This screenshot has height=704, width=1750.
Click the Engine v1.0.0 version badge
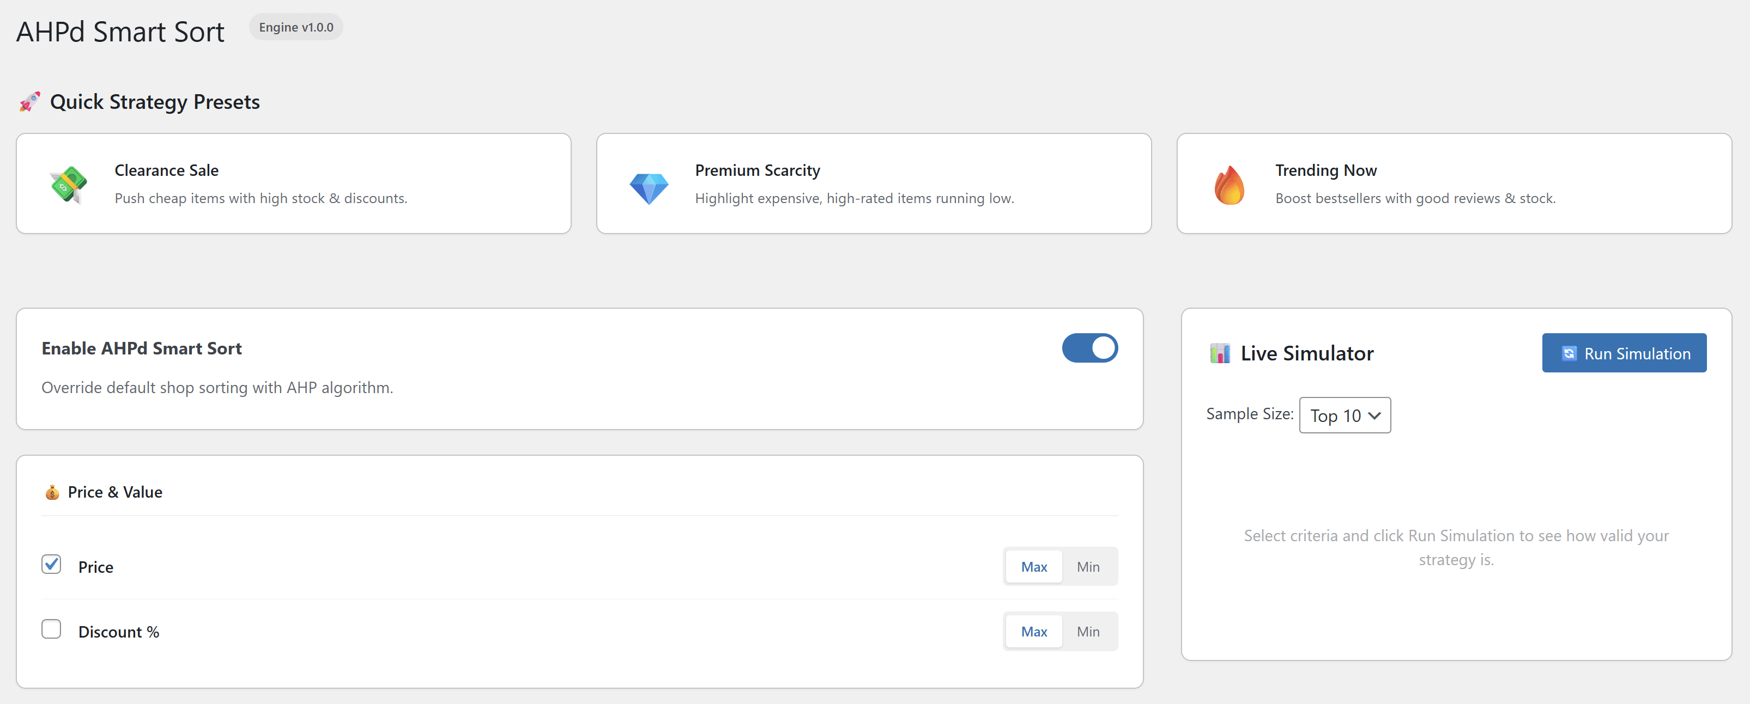(x=295, y=27)
